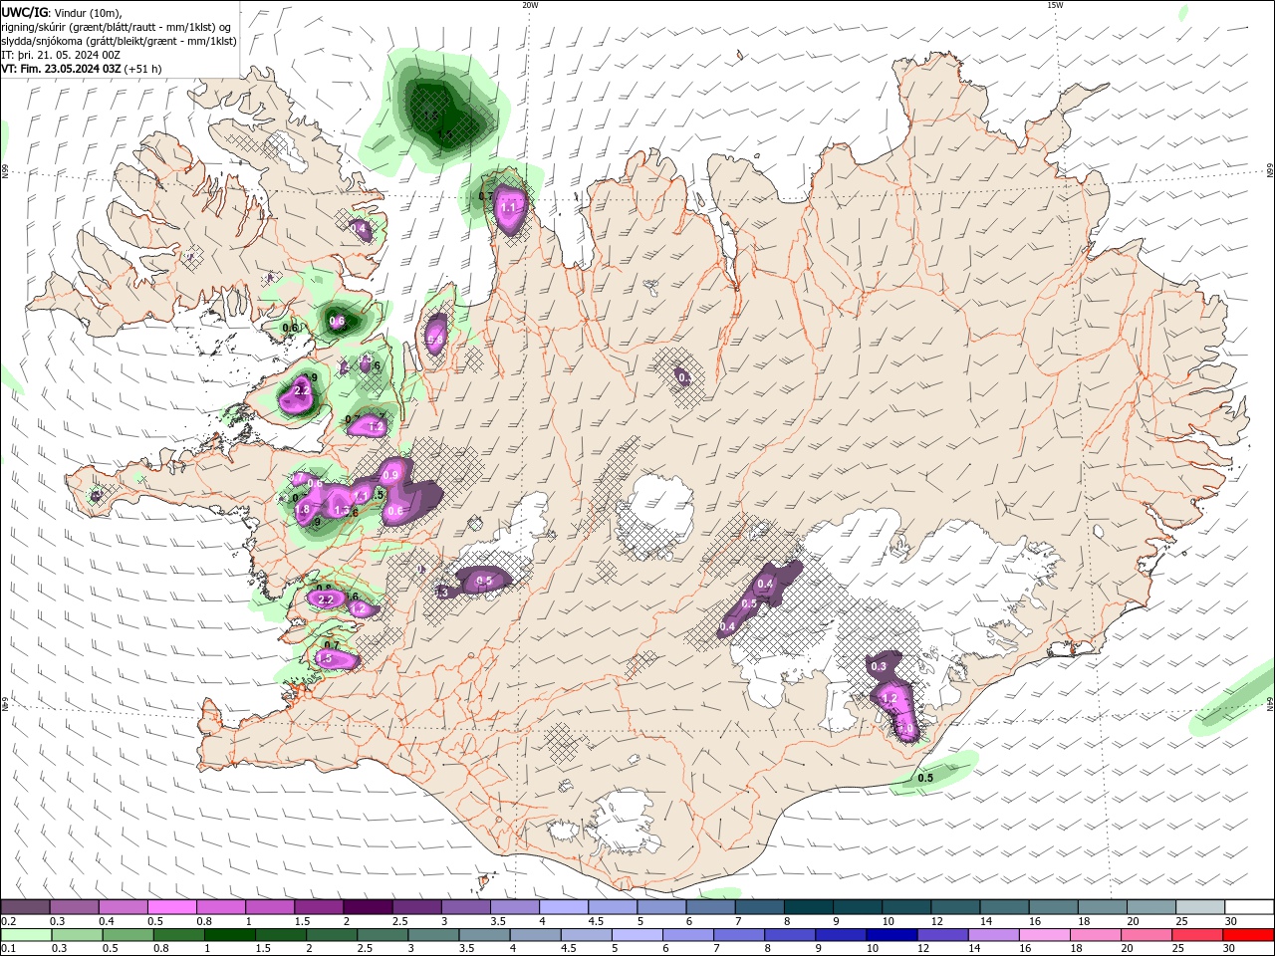Pick the red rain swatch after 30
This screenshot has width=1275, height=956.
coord(1250,935)
